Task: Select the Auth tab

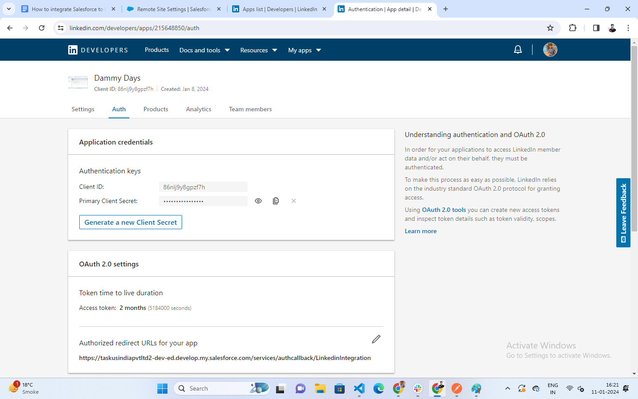Action: [119, 109]
